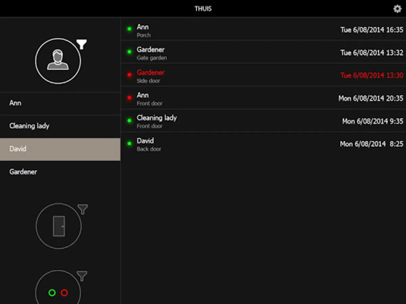Image resolution: width=406 pixels, height=304 pixels.
Task: Click the funnel on the person filter
Action: (x=82, y=44)
